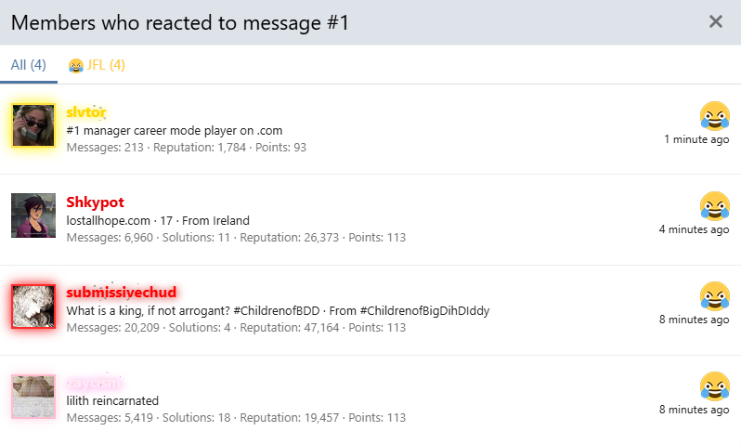This screenshot has width=741, height=444.
Task: Switch to the All (4) tab
Action: click(x=29, y=65)
